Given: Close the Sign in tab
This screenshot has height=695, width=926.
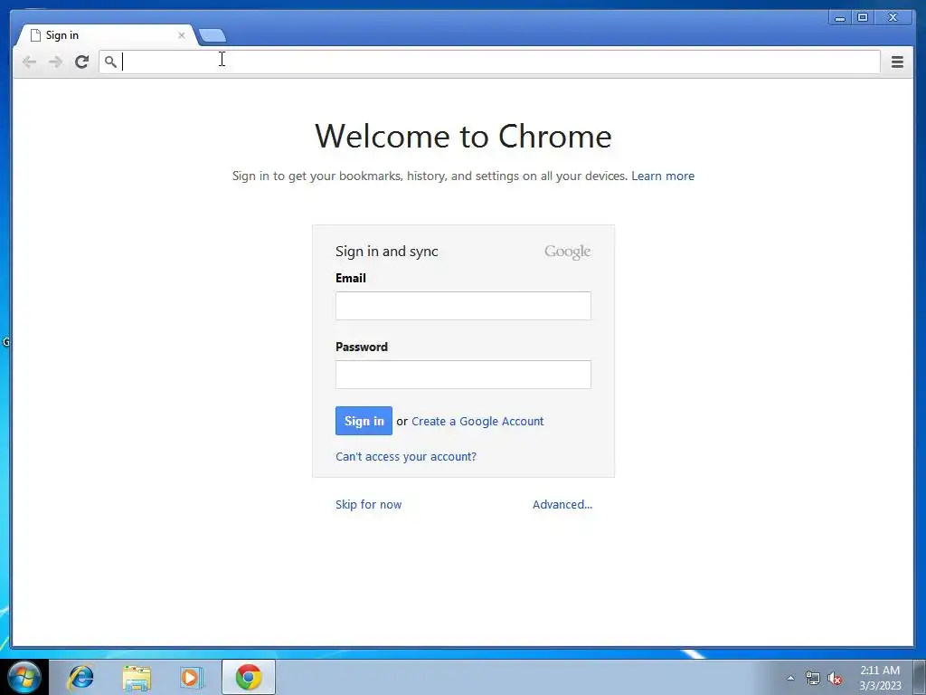Looking at the screenshot, I should click(181, 35).
